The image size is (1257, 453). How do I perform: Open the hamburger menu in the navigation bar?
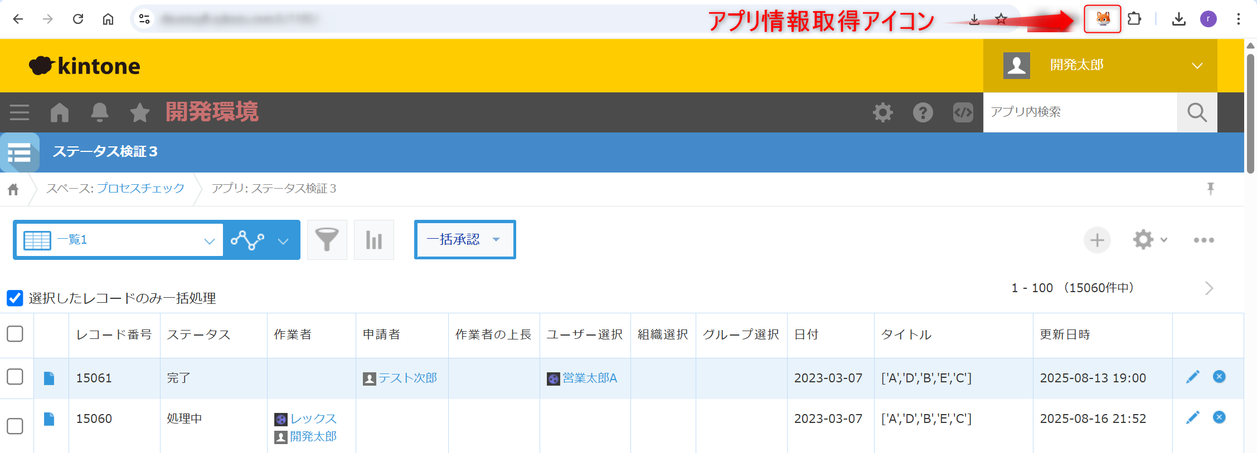pyautogui.click(x=20, y=112)
